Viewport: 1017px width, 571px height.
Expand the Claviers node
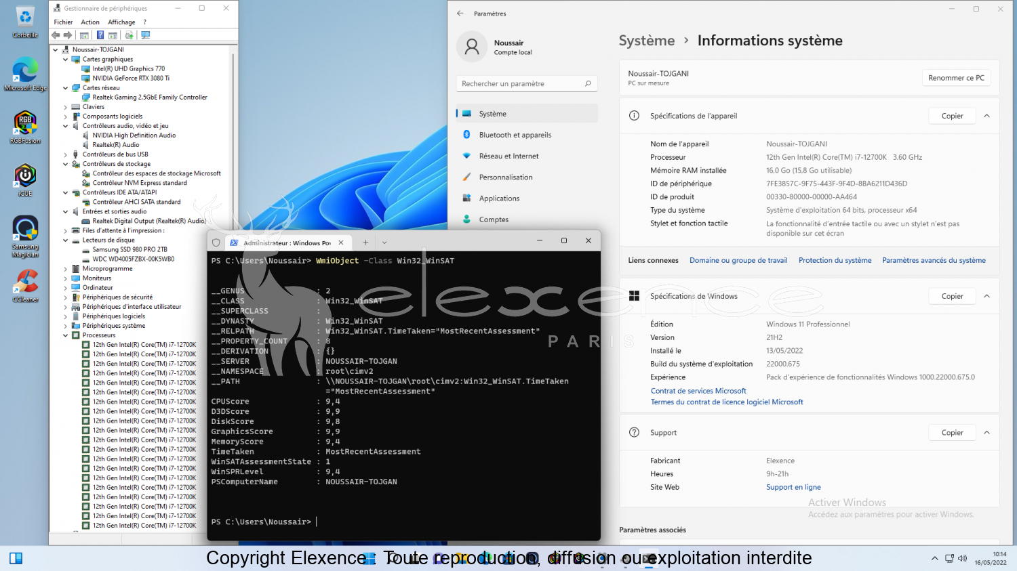[66, 107]
